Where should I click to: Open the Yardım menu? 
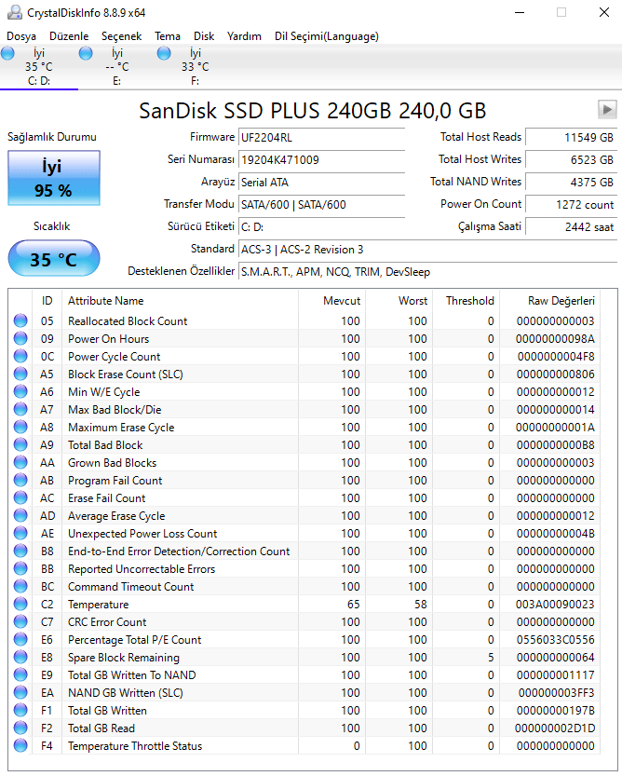[x=244, y=36]
